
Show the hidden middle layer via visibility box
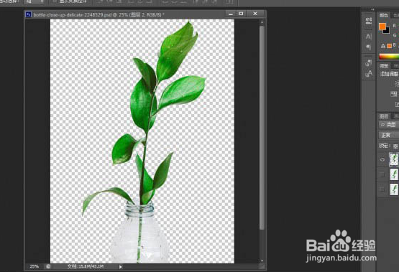point(382,174)
